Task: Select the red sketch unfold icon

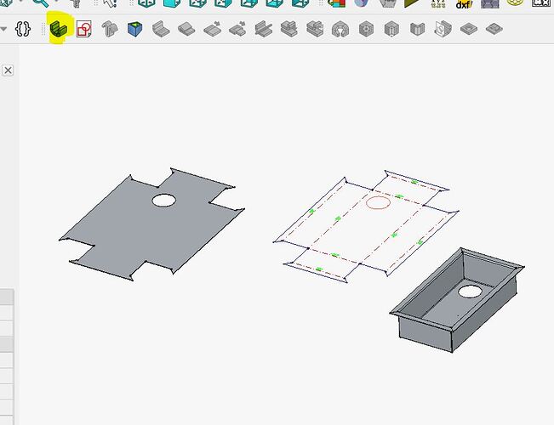Action: pos(84,29)
